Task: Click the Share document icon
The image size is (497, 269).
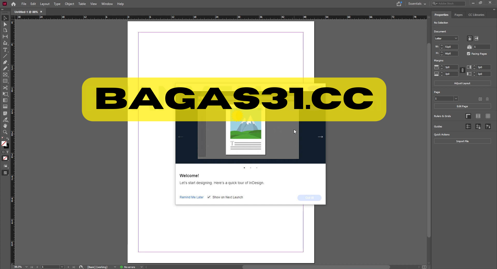Action: click(399, 4)
